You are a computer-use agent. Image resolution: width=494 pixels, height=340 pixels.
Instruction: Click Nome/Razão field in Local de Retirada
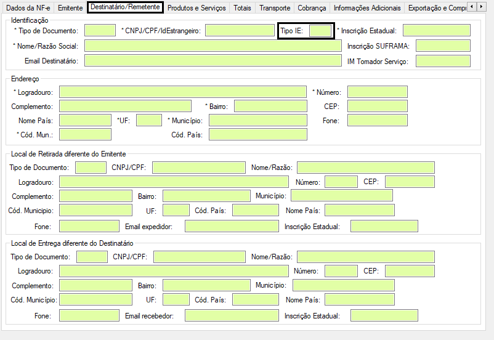[x=366, y=168]
